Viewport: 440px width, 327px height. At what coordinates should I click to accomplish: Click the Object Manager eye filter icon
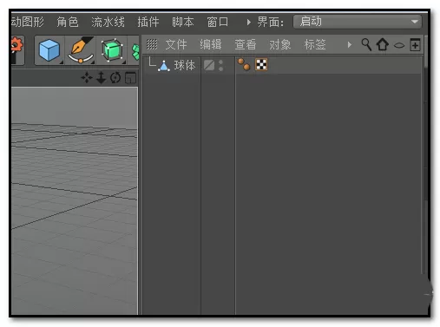click(399, 45)
